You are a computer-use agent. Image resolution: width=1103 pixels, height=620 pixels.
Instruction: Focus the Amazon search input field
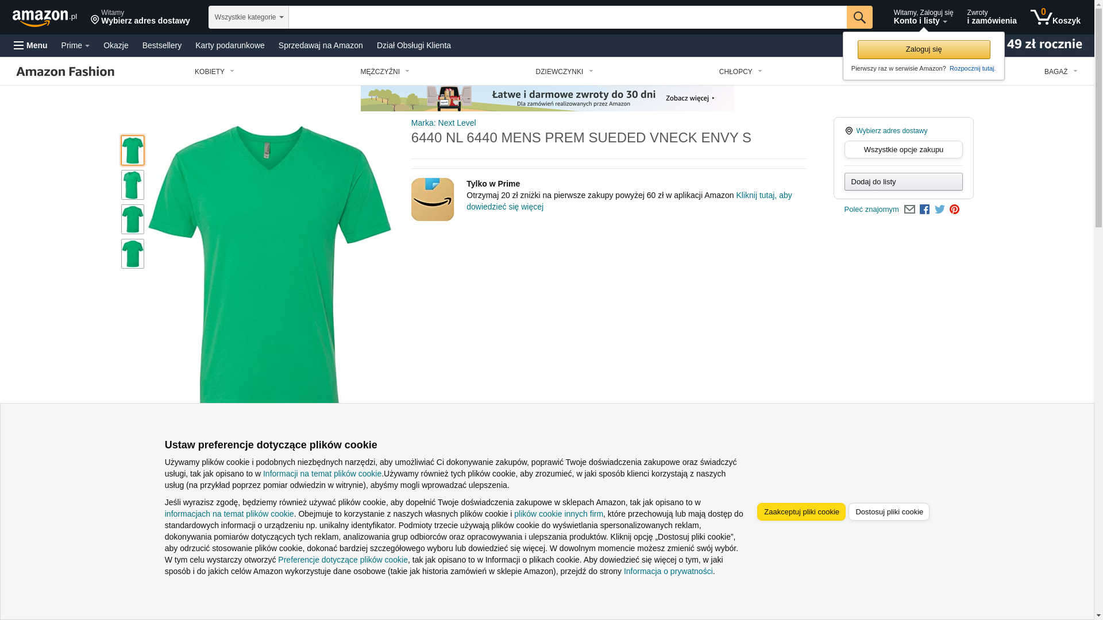click(x=567, y=17)
